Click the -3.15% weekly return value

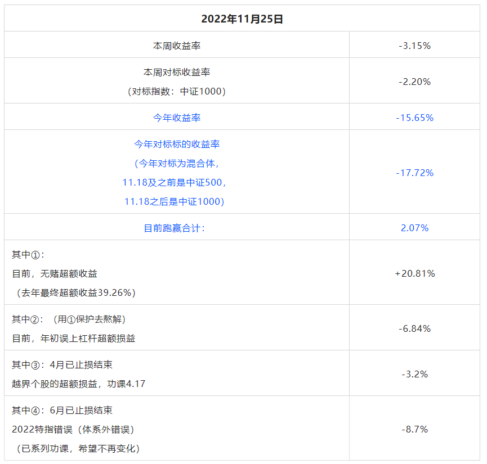414,46
